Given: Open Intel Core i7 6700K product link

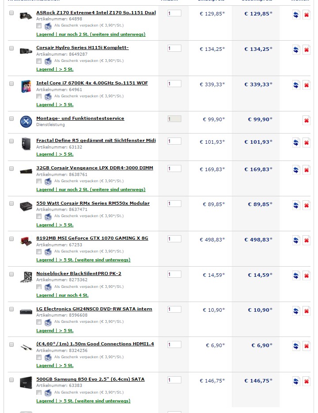Looking at the screenshot, I should click(x=92, y=83).
